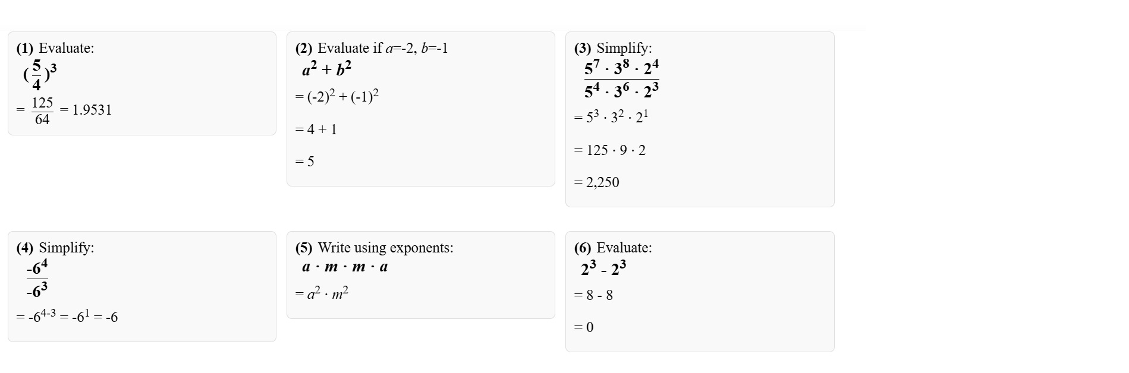Click the '= 4 + 1' step

pyautogui.click(x=316, y=129)
